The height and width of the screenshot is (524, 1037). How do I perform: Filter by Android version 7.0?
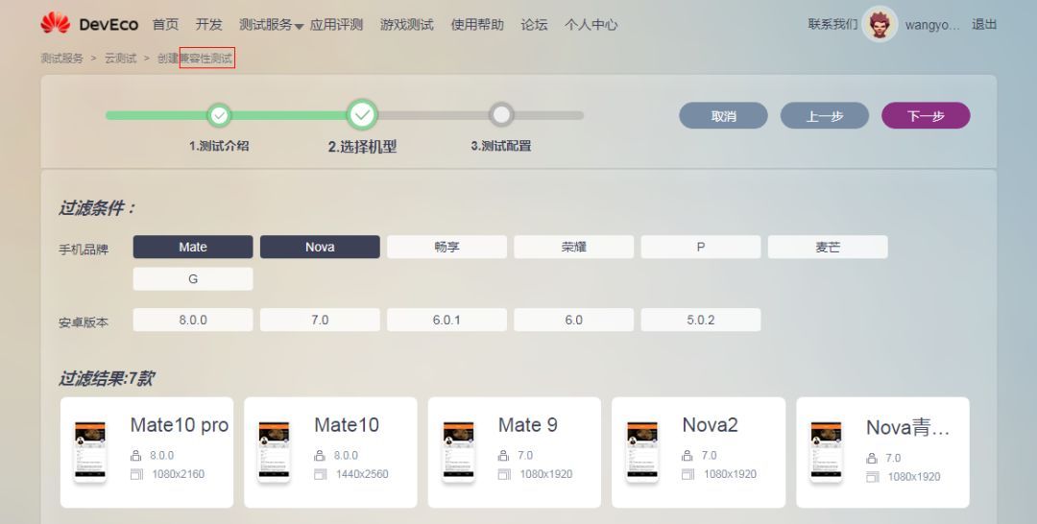pyautogui.click(x=320, y=320)
